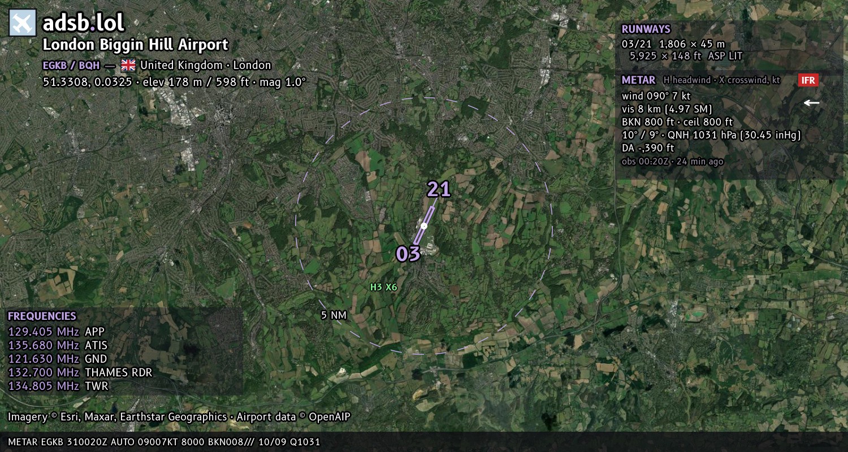Click the METAR panel heading
The height and width of the screenshot is (452, 848).
click(638, 80)
